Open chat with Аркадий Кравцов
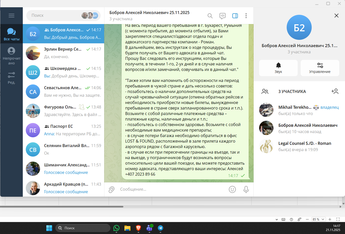Image resolution: width=345 pixels, height=234 pixels. click(x=63, y=187)
